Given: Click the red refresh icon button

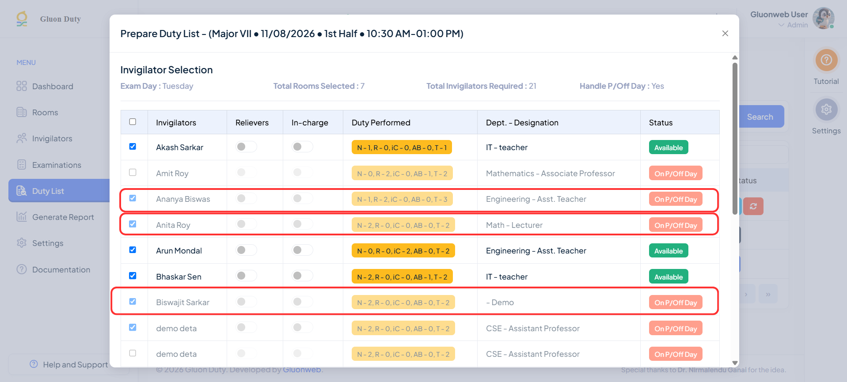Looking at the screenshot, I should tap(753, 206).
